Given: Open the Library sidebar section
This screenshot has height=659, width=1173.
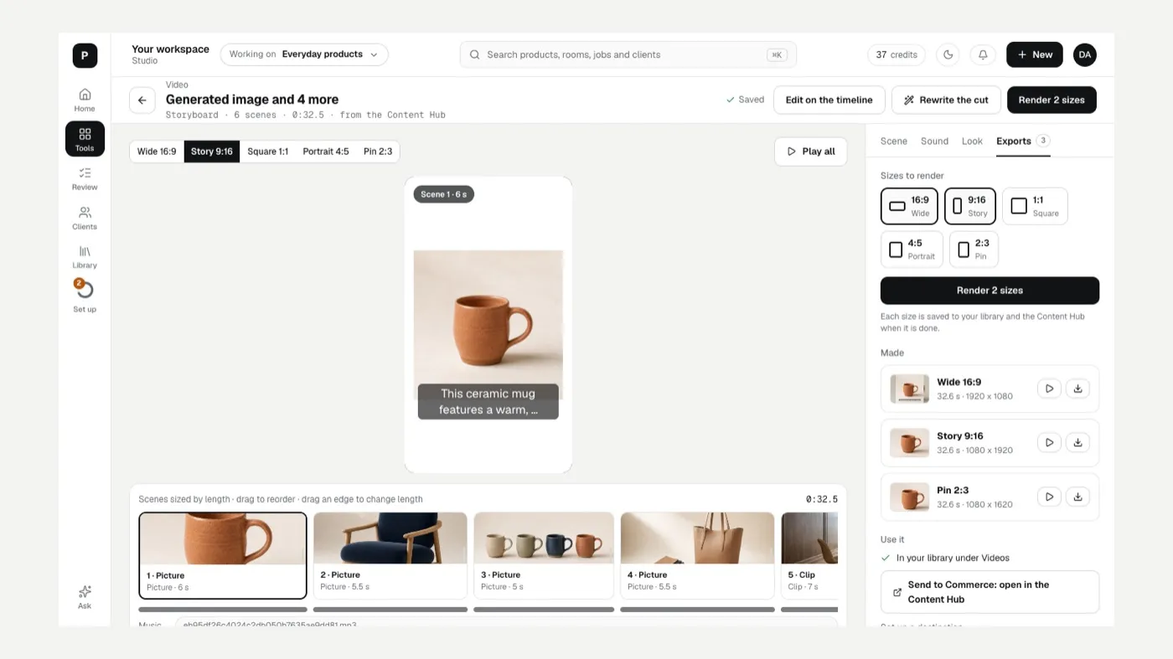Looking at the screenshot, I should pyautogui.click(x=85, y=257).
